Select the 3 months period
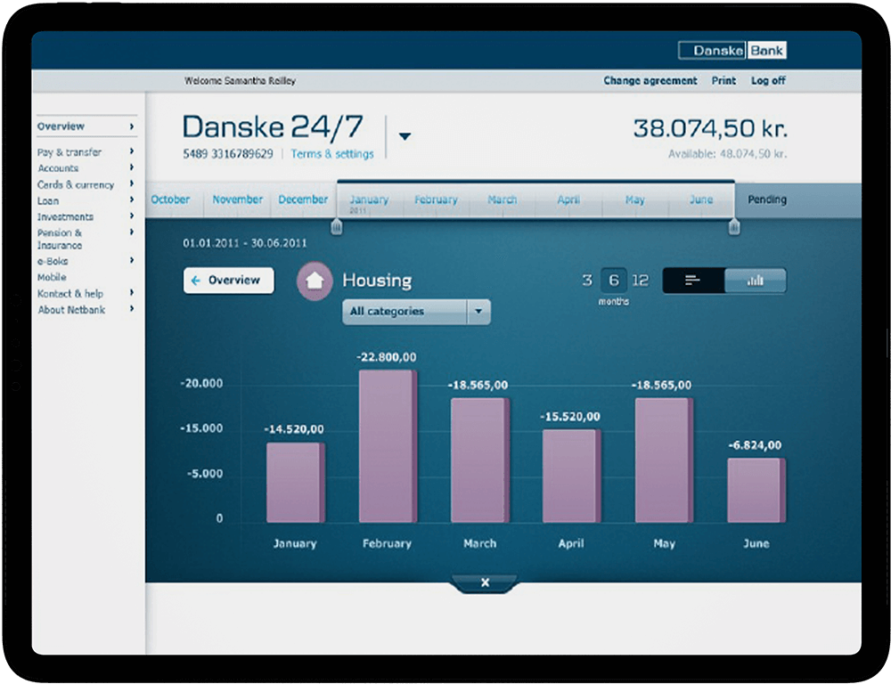 click(x=586, y=279)
